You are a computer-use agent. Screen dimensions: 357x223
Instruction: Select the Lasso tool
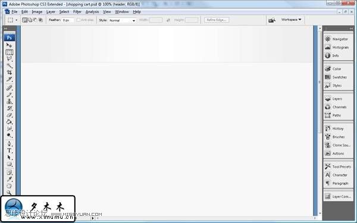point(9,59)
